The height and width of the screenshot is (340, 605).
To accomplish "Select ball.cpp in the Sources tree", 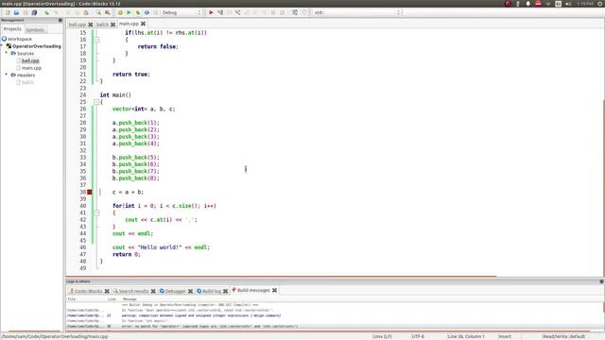I will pyautogui.click(x=30, y=60).
